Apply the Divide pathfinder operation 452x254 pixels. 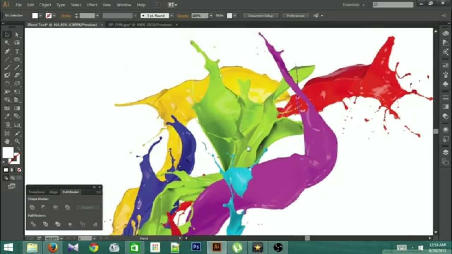[34, 224]
